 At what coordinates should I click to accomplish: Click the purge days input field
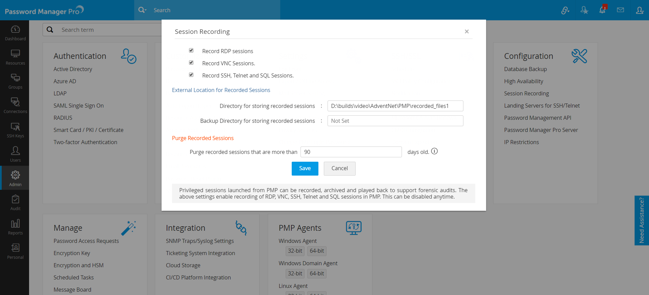tap(351, 152)
